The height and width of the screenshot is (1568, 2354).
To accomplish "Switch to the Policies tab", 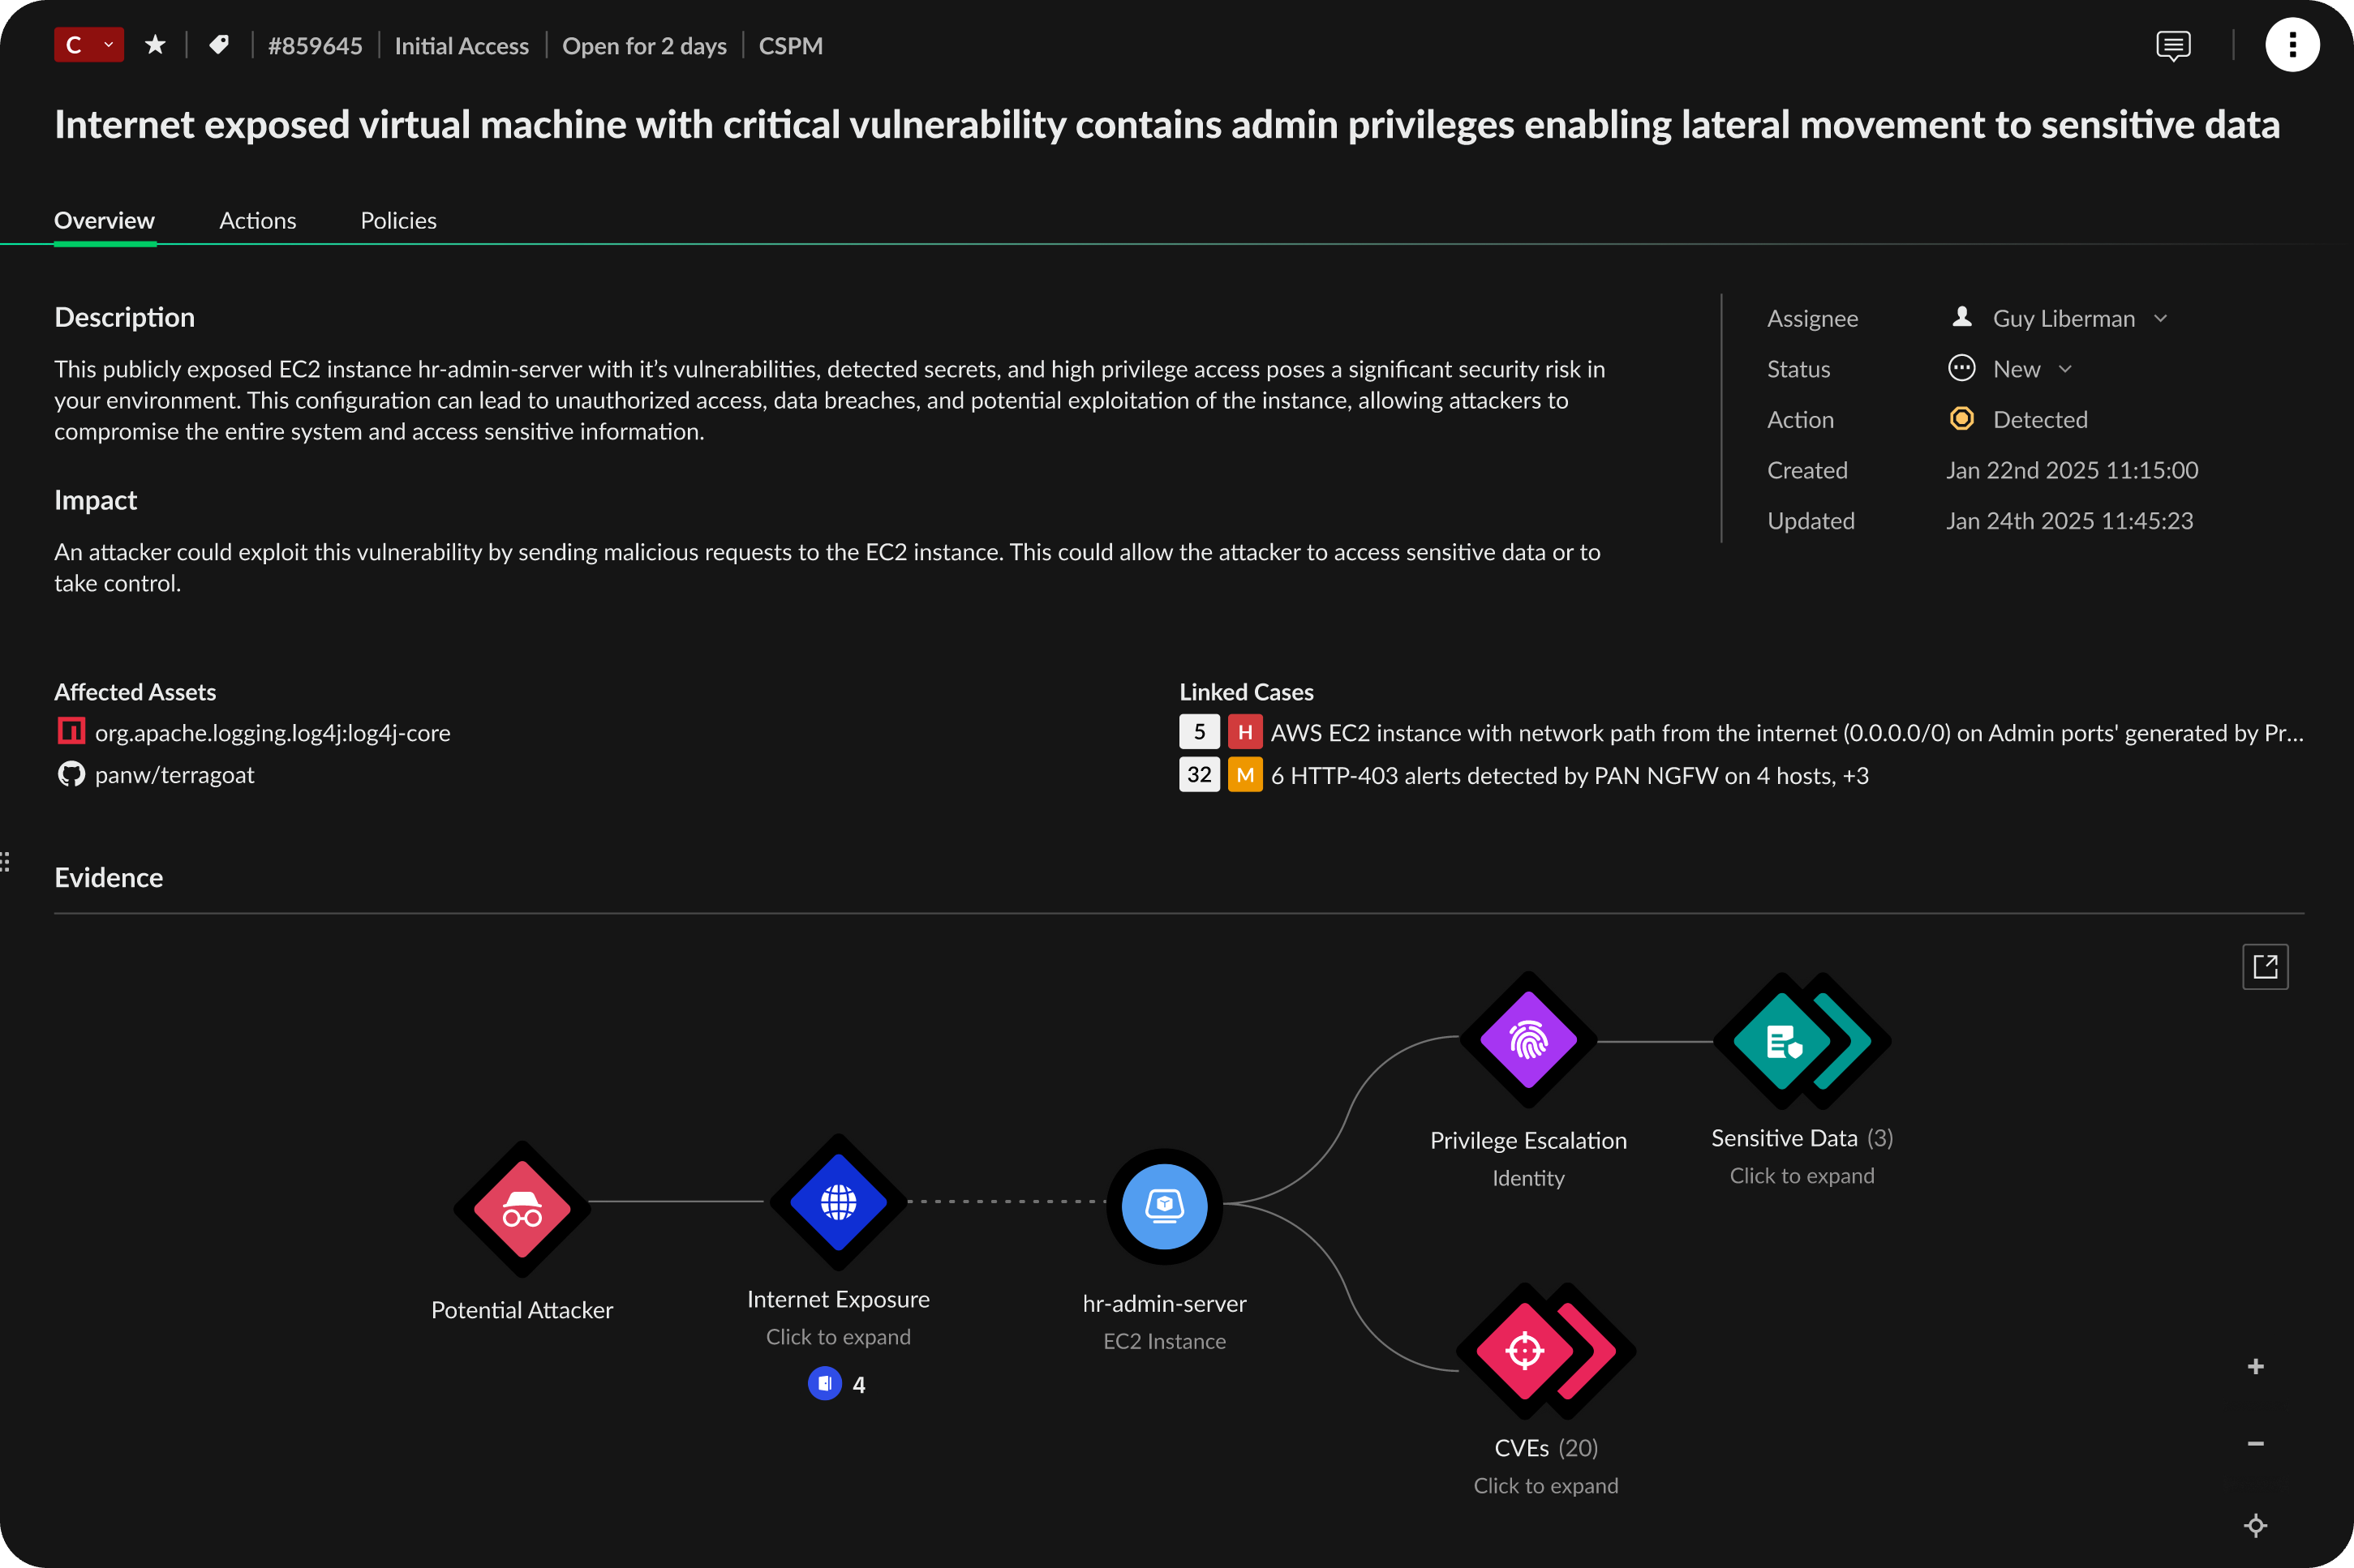I will click(x=398, y=220).
